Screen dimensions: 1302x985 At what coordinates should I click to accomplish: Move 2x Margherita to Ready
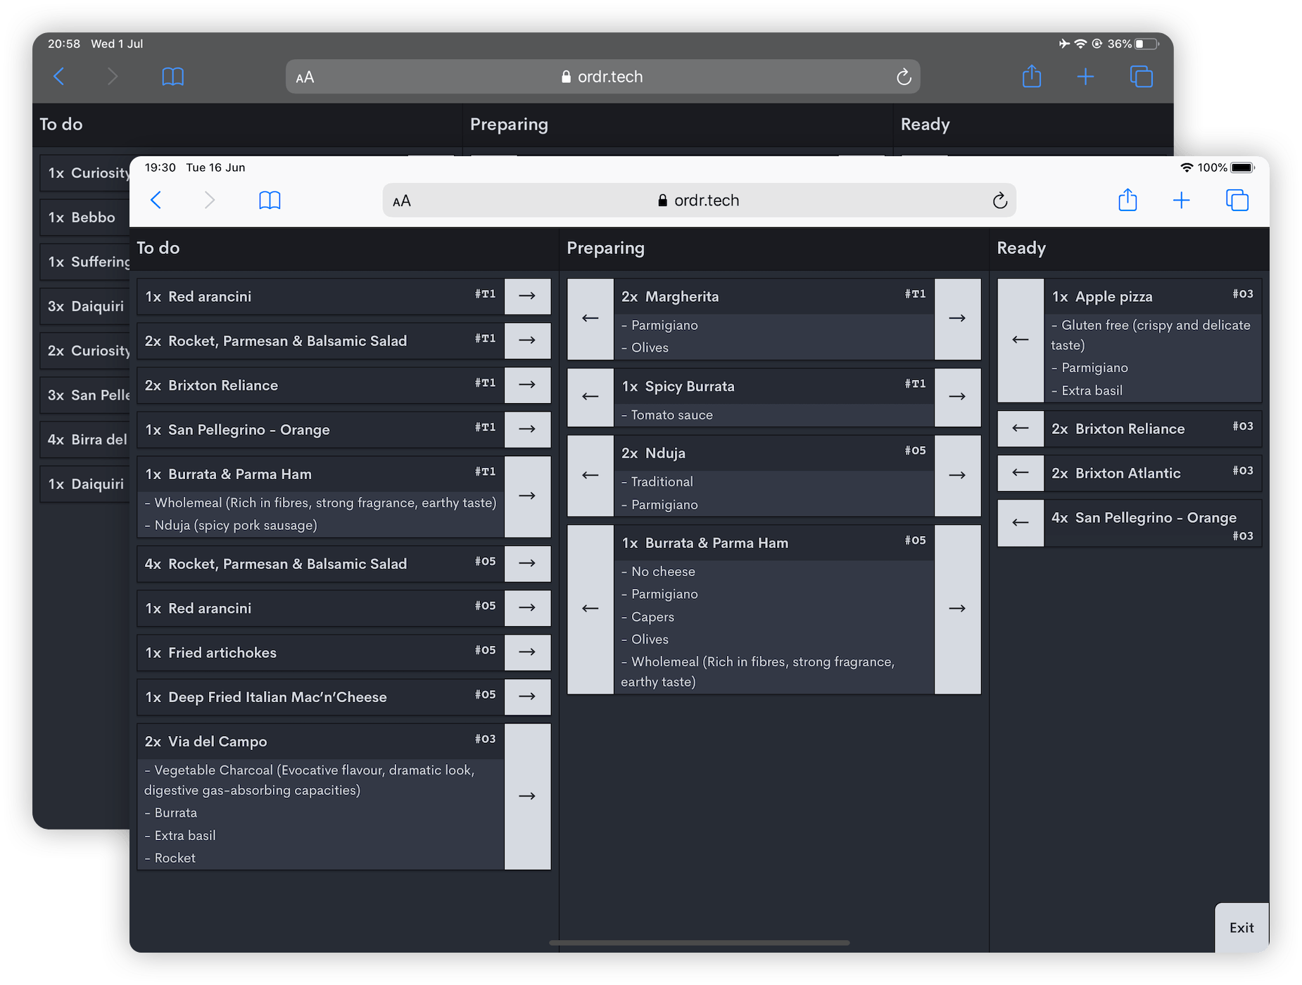[x=957, y=318]
